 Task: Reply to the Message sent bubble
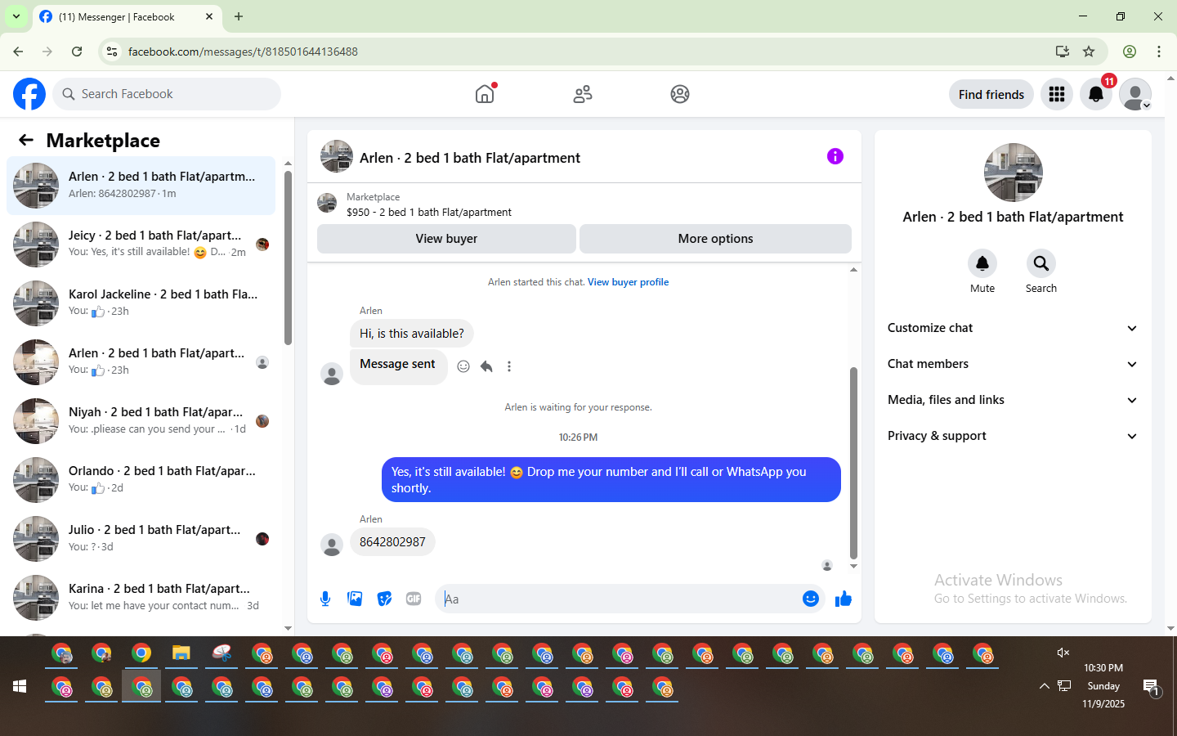click(x=486, y=366)
